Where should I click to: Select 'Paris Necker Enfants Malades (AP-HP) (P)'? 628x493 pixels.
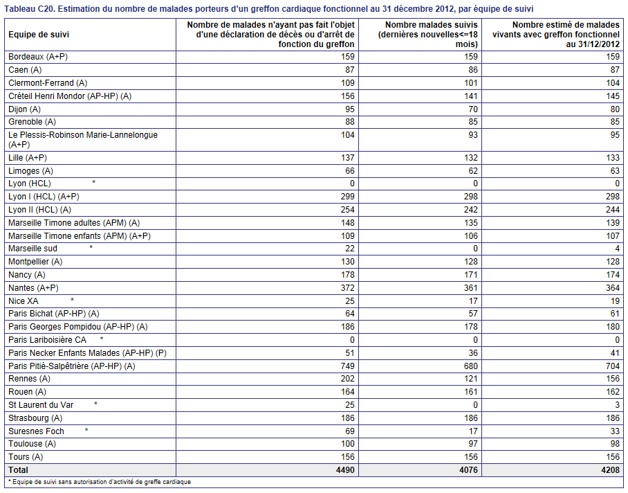click(87, 353)
